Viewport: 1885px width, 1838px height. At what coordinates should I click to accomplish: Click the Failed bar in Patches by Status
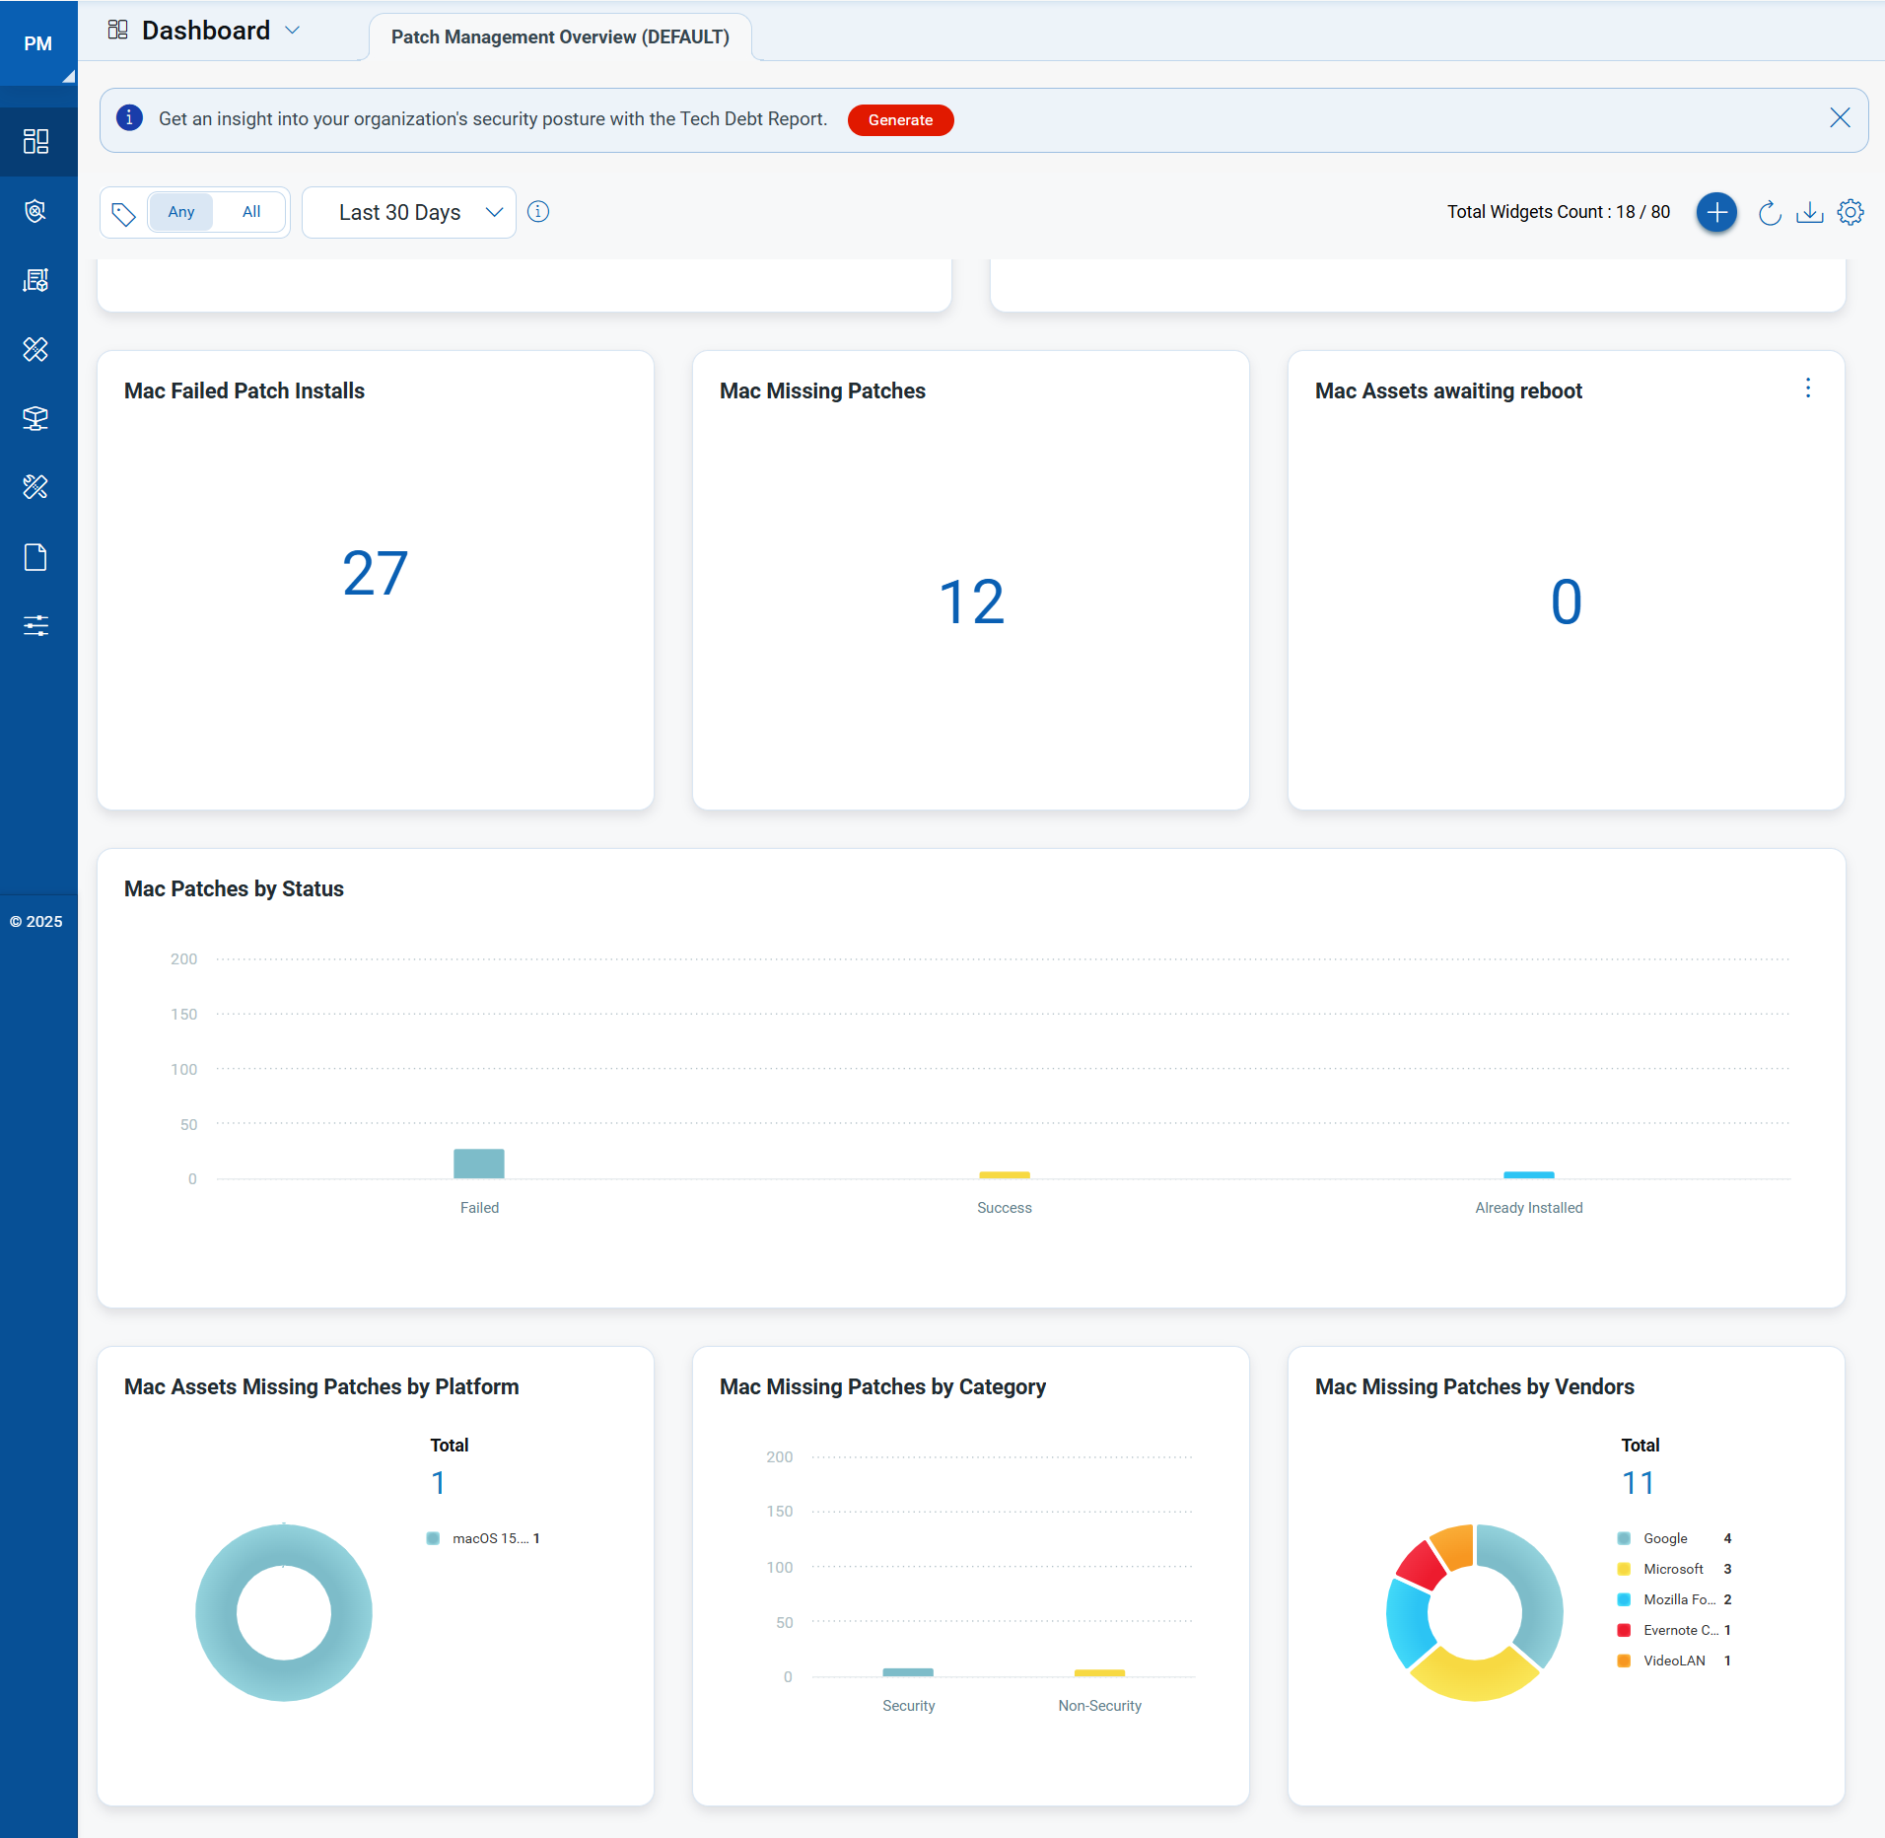479,1164
